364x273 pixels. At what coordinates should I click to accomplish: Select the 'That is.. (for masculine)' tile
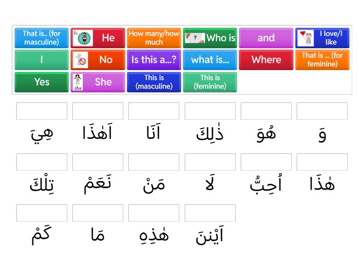(41, 38)
